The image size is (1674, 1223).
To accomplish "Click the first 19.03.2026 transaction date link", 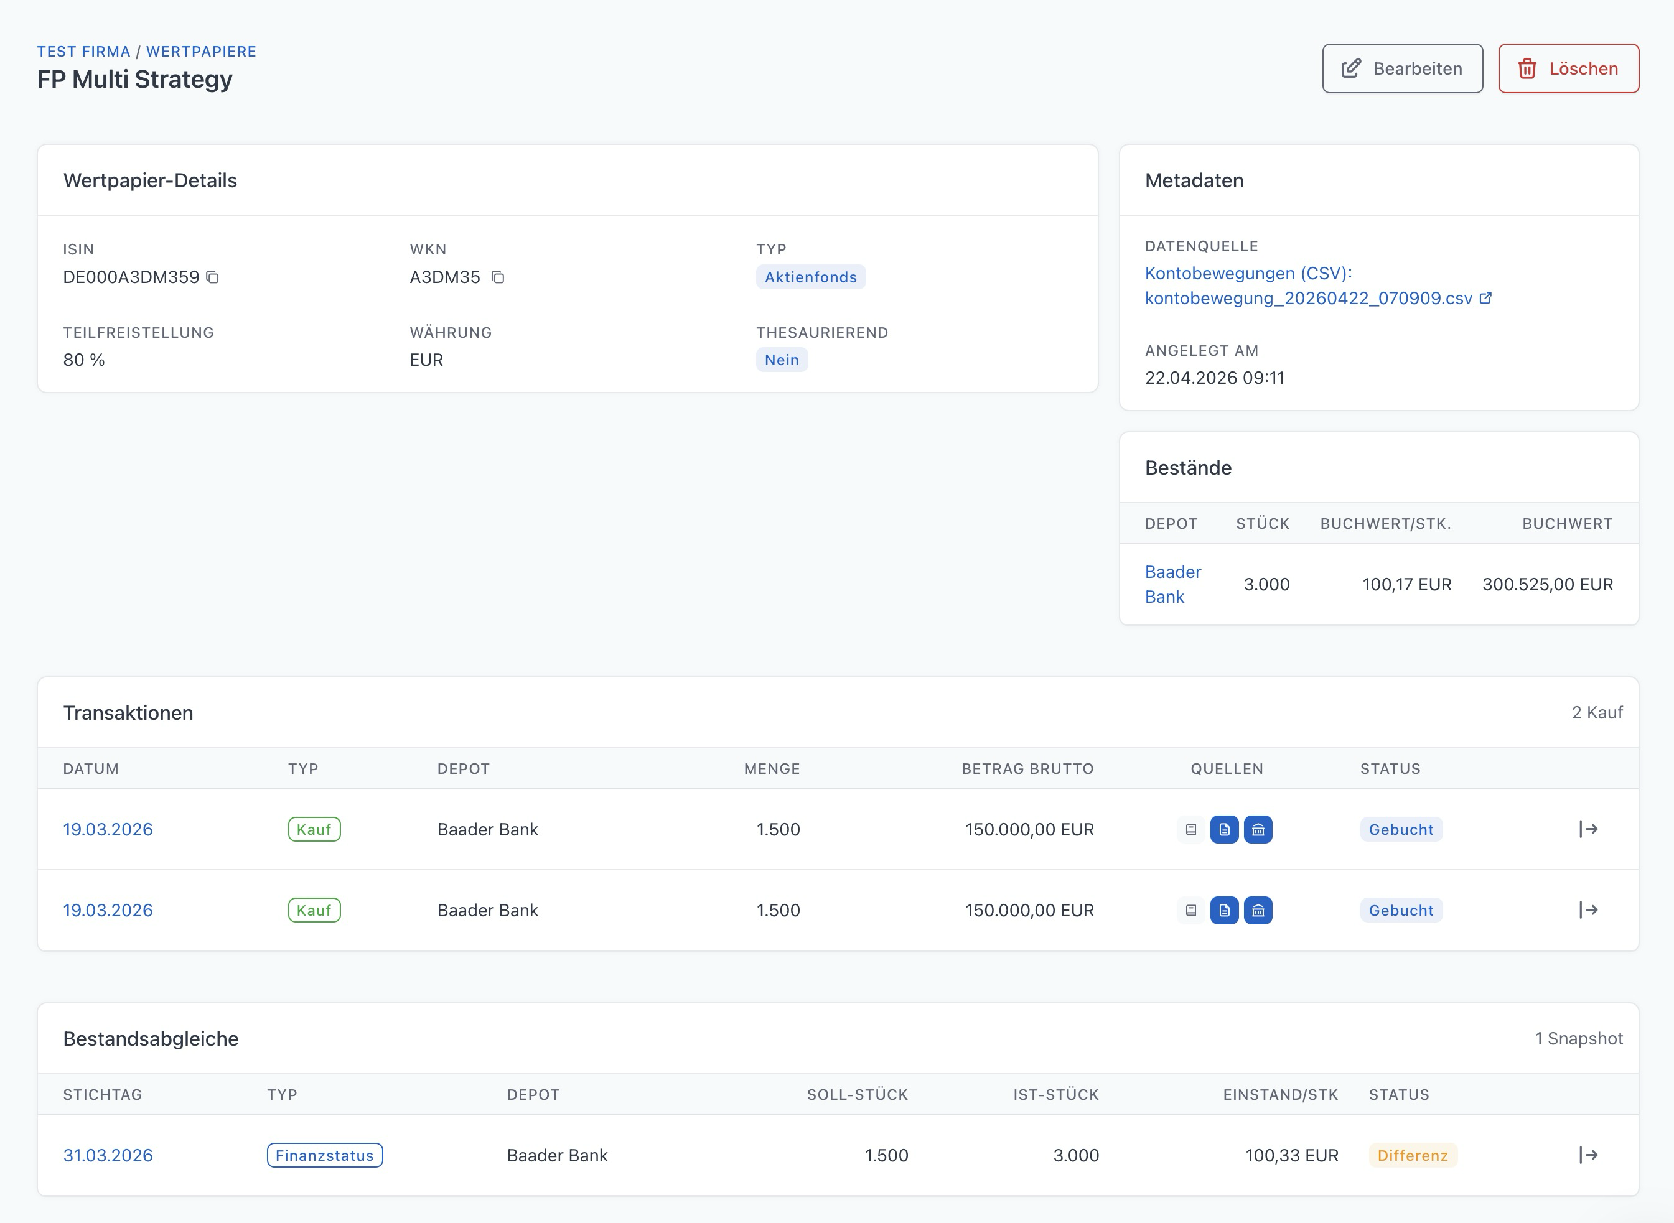I will pos(108,829).
